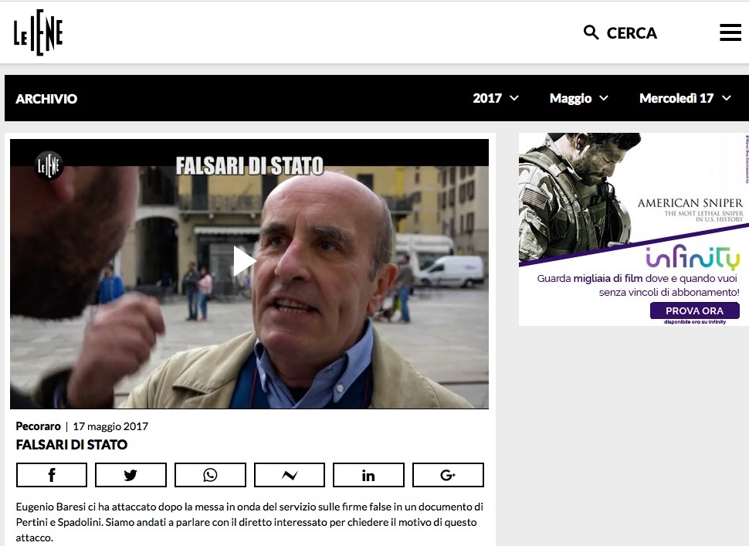Image resolution: width=749 pixels, height=546 pixels.
Task: Open the Pecoraro author link
Action: (x=38, y=426)
